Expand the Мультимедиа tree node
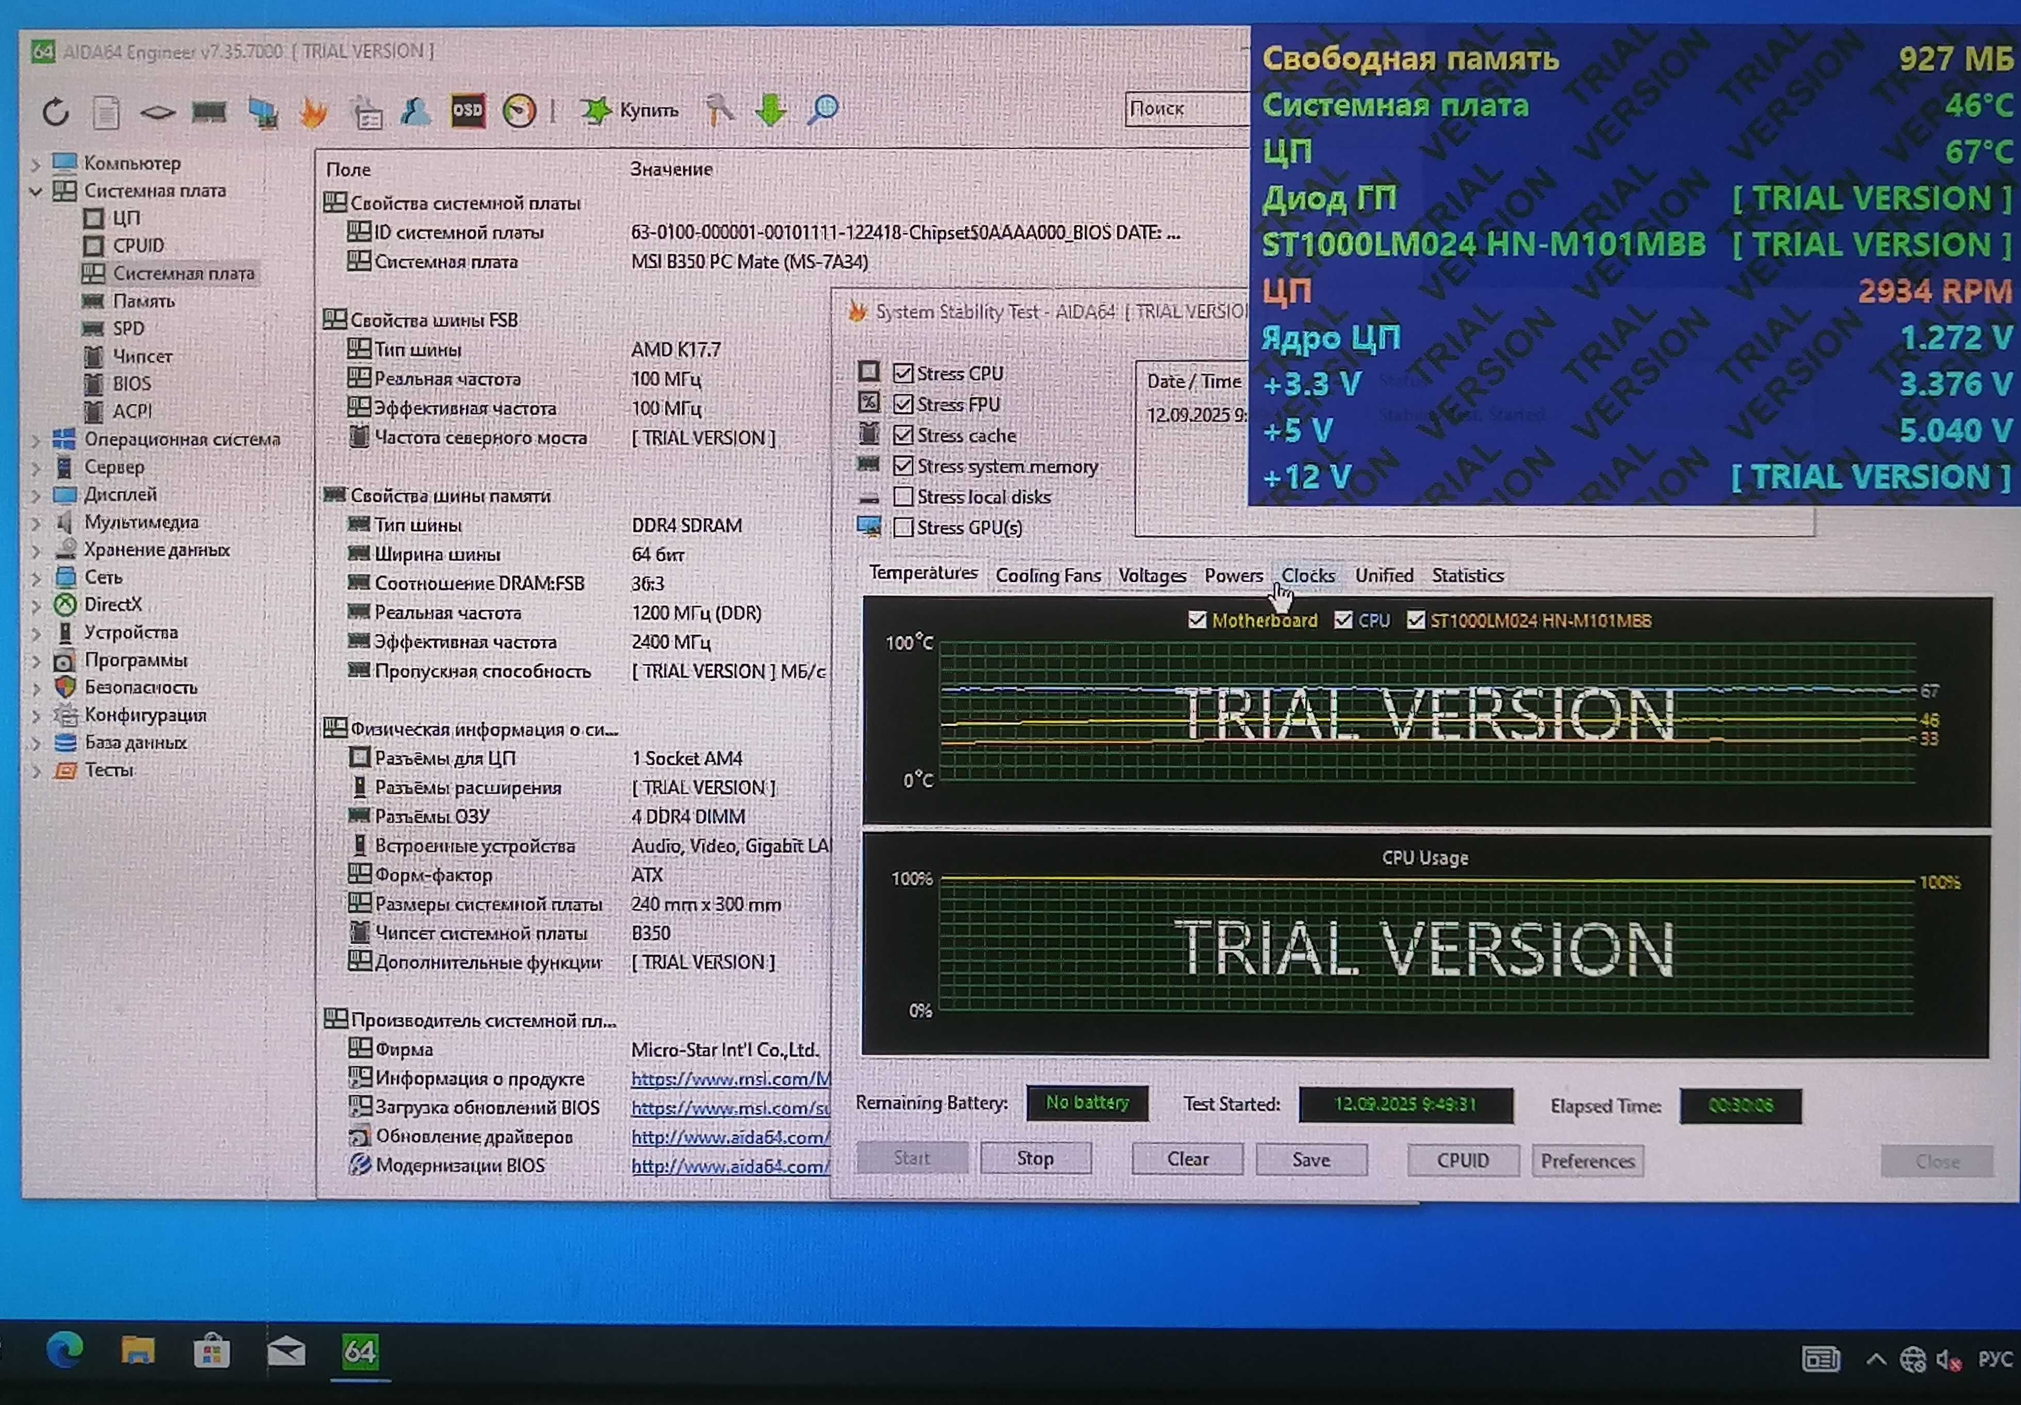Viewport: 2021px width, 1405px height. (35, 523)
